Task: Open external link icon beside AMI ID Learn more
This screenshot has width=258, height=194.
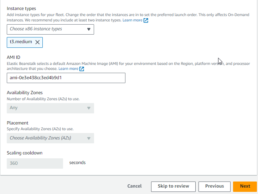Action: coord(82,69)
